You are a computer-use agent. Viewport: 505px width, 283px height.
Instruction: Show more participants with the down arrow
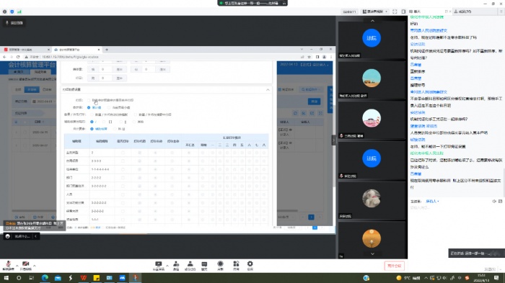point(372,253)
